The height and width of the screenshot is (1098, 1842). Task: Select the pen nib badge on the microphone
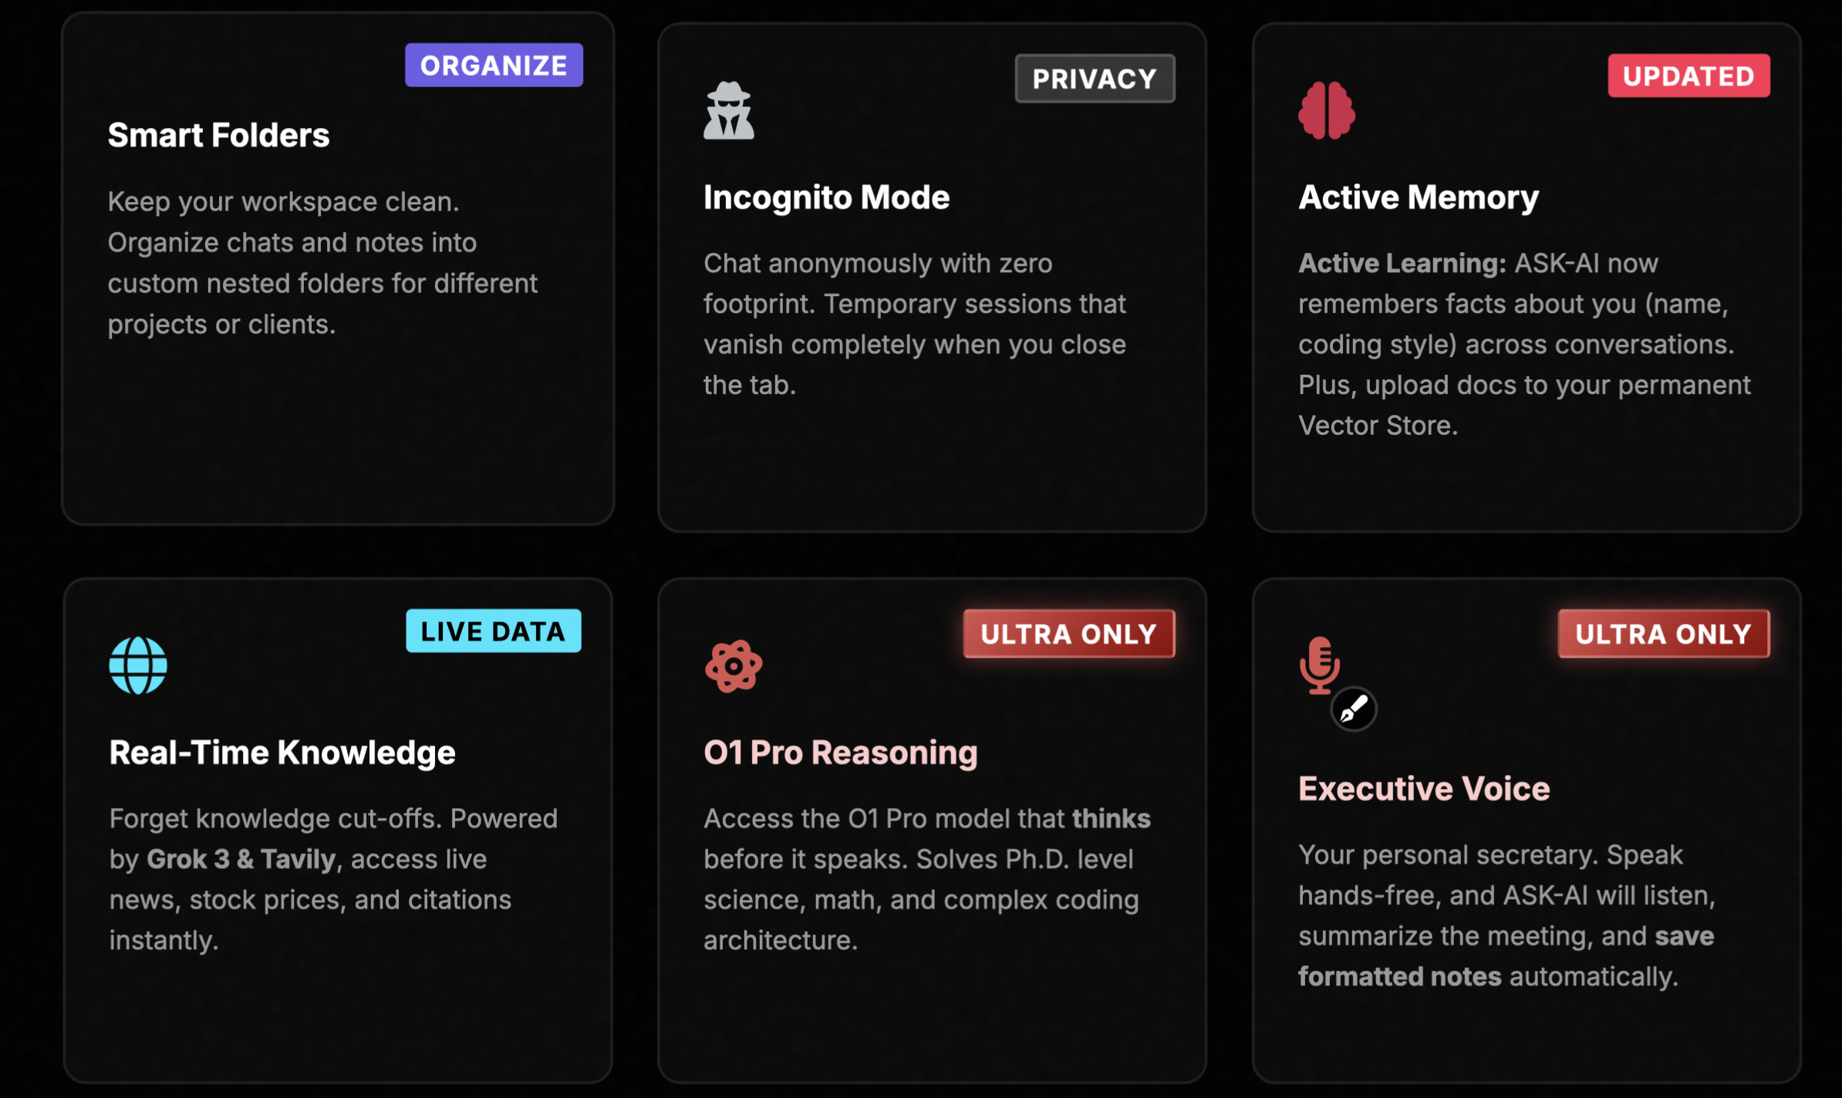click(1354, 709)
